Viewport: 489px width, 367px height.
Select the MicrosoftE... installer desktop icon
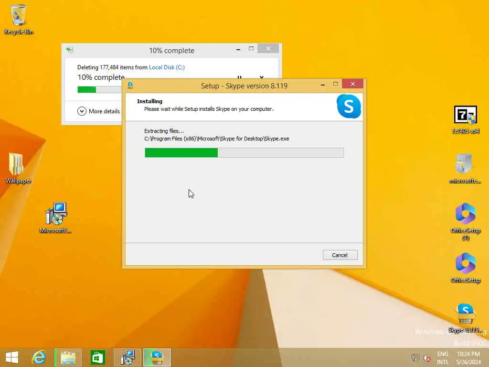(55, 217)
